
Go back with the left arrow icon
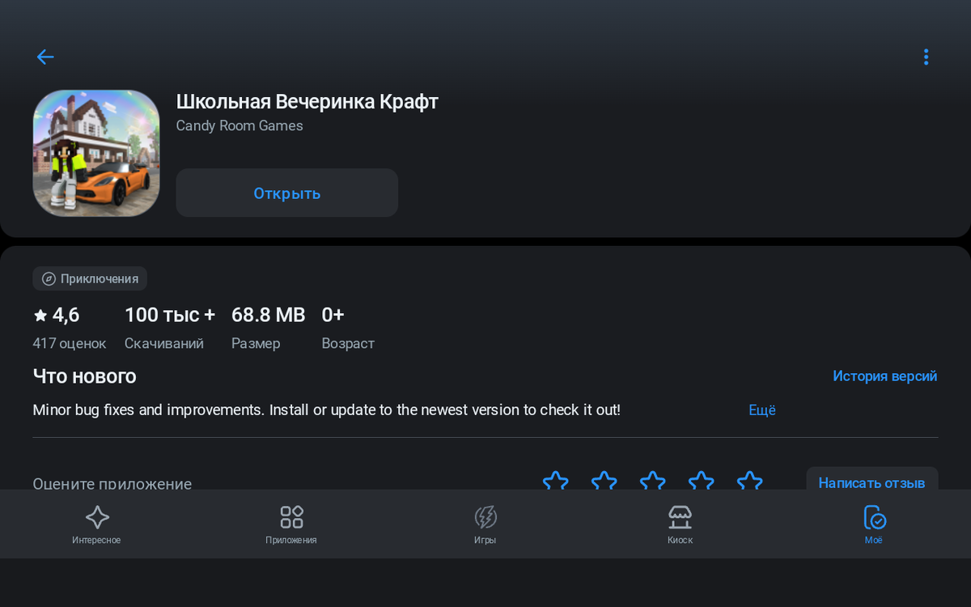pos(45,57)
